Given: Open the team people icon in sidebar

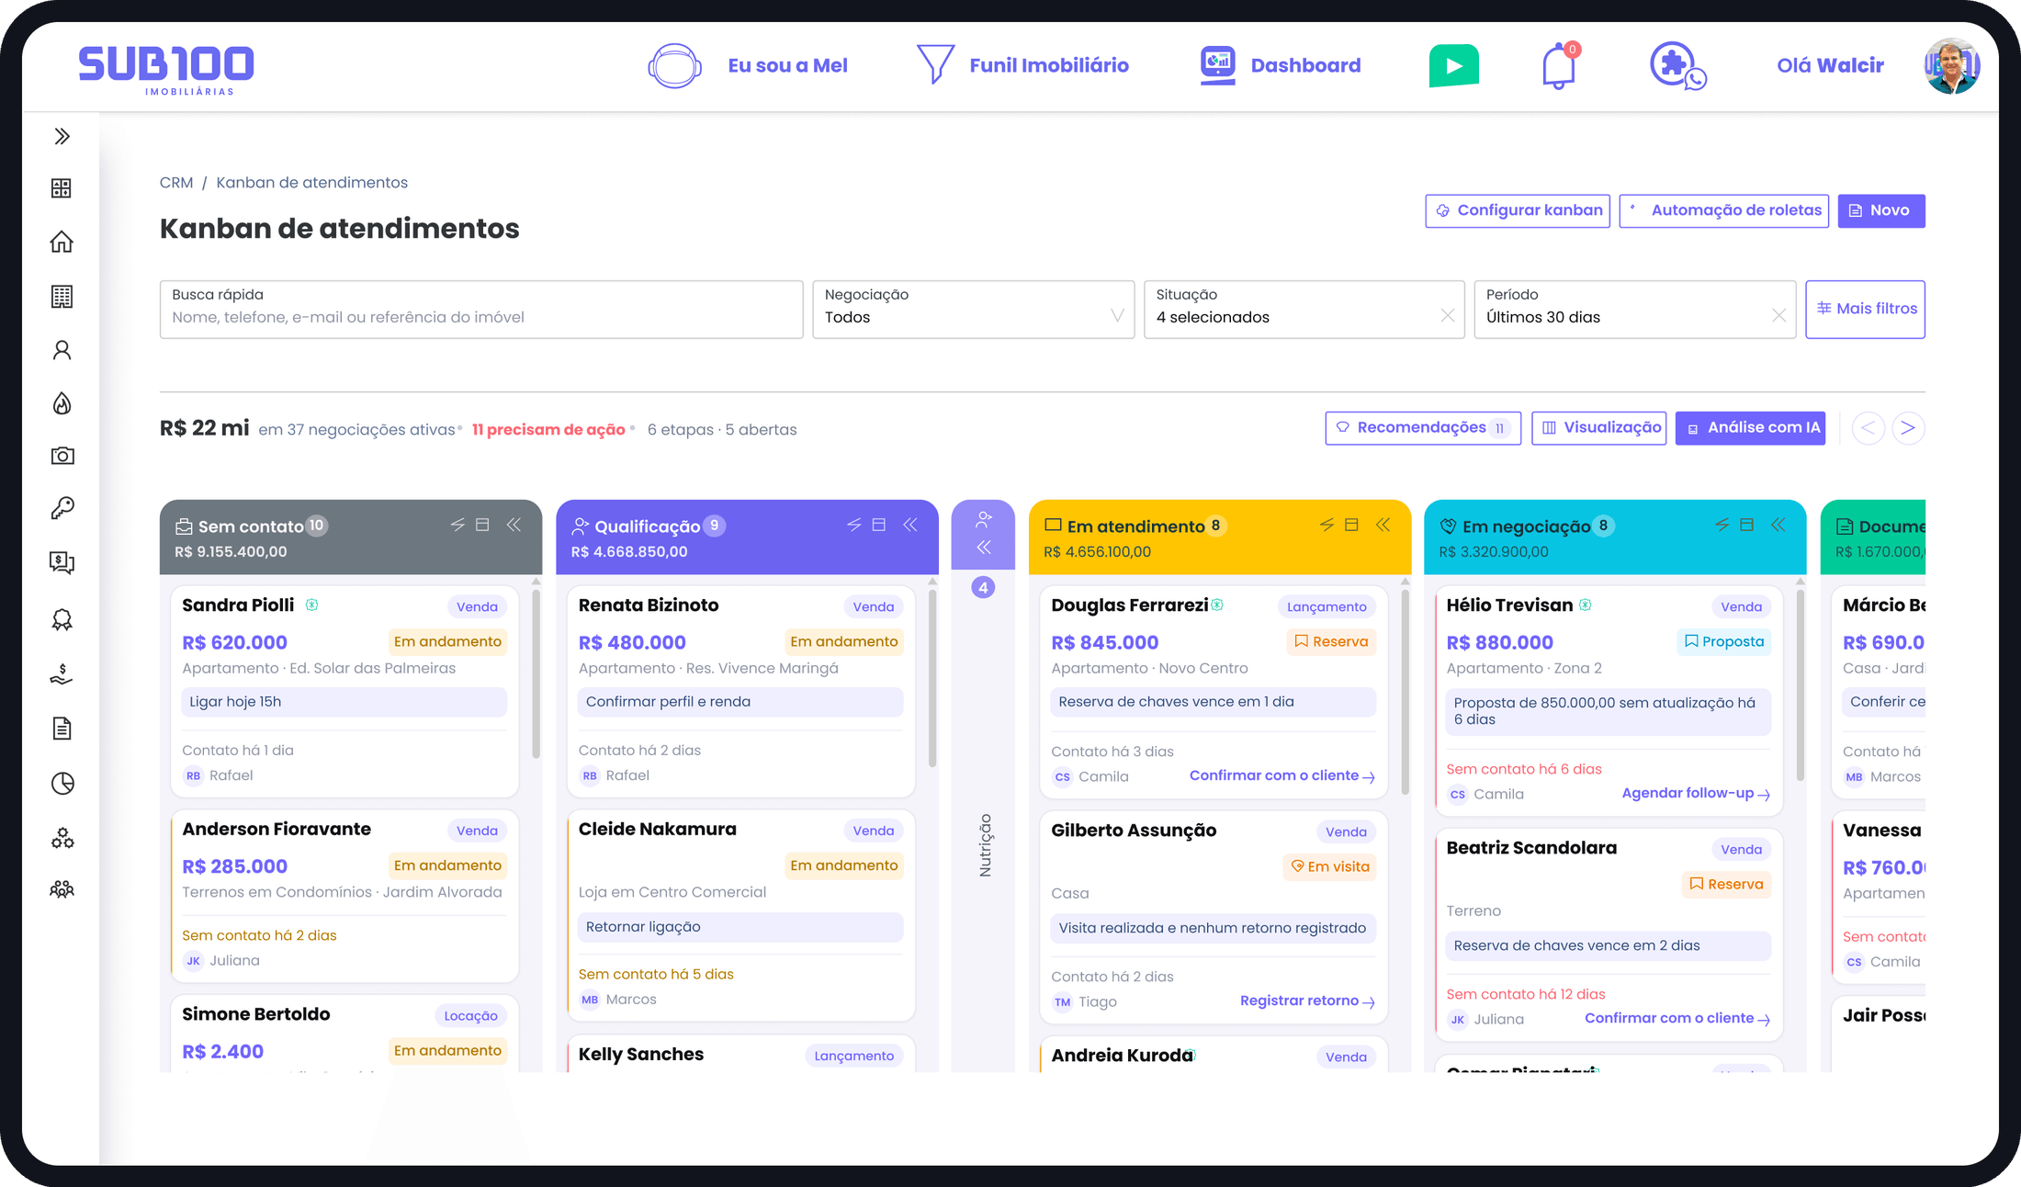Looking at the screenshot, I should point(62,889).
